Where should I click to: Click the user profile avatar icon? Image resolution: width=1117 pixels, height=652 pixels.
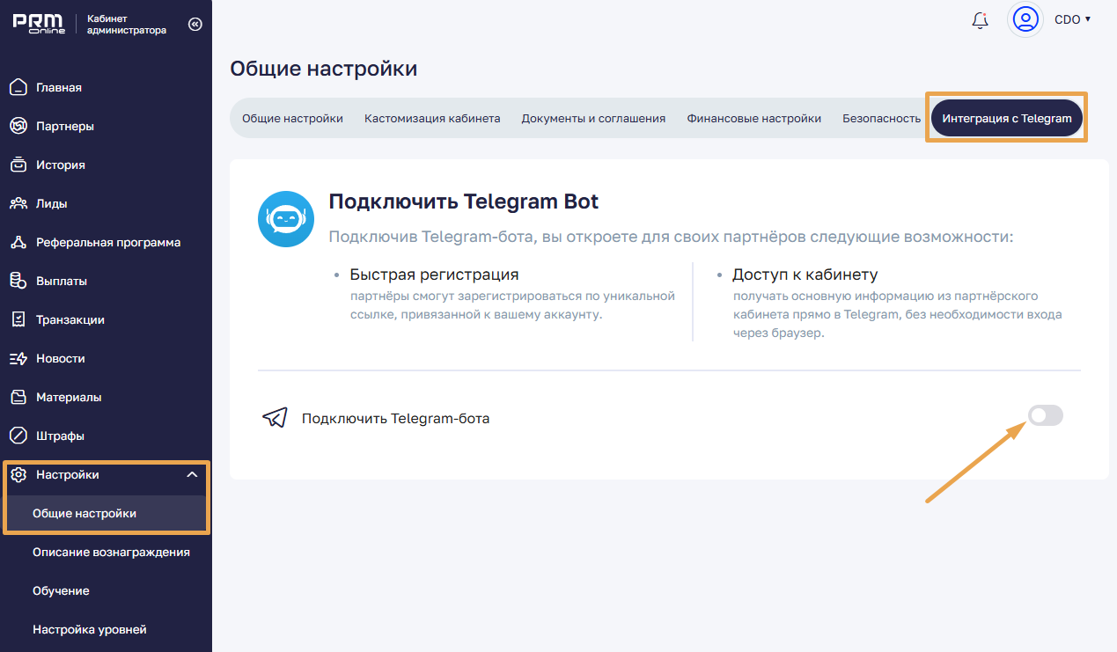[1025, 19]
